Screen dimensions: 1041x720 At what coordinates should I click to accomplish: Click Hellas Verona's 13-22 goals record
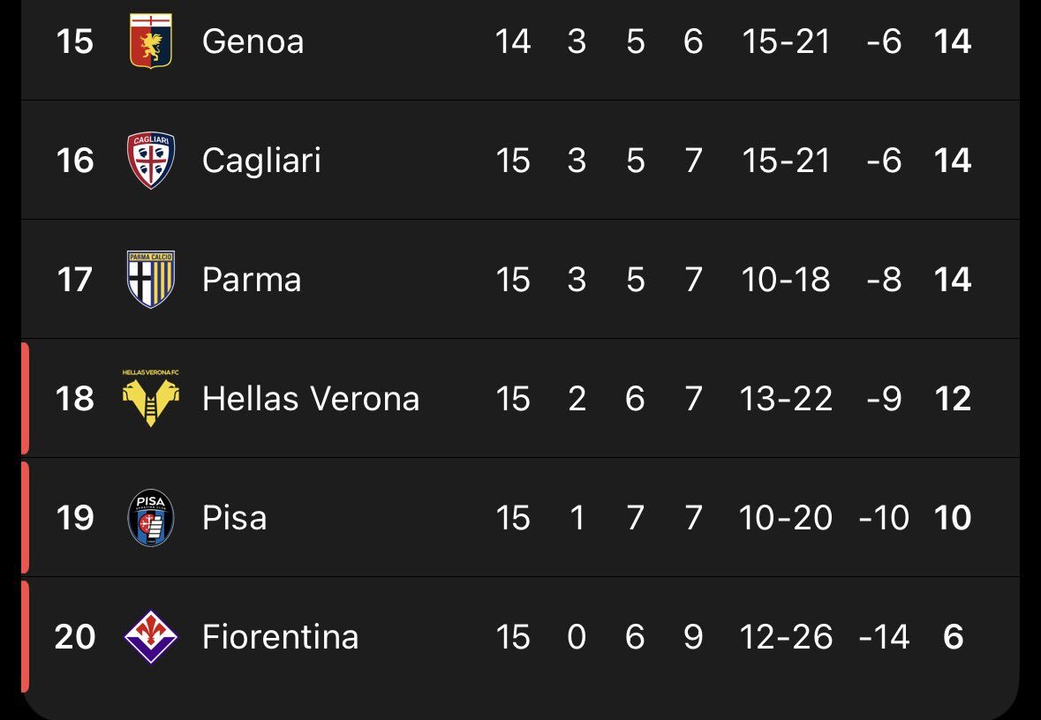pos(786,399)
